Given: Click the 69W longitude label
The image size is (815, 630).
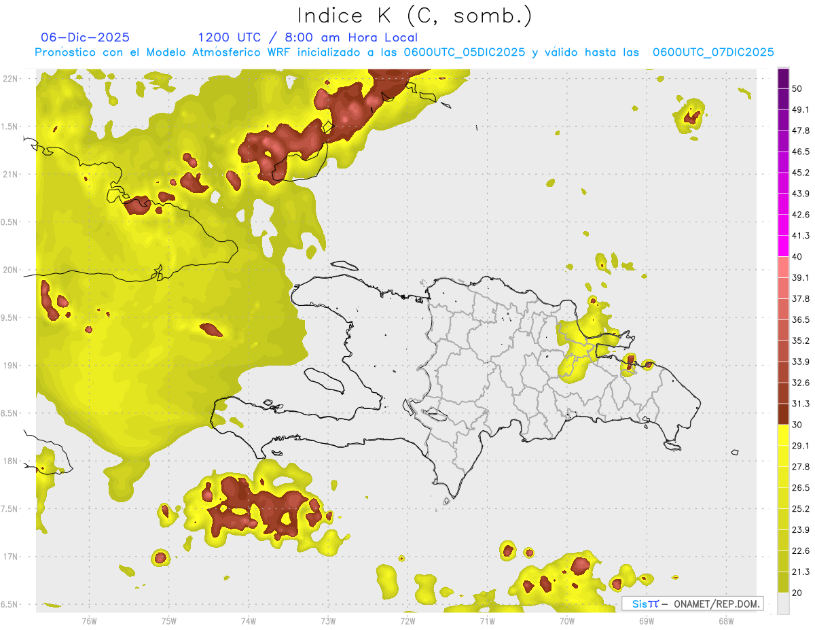Looking at the screenshot, I should 647,620.
